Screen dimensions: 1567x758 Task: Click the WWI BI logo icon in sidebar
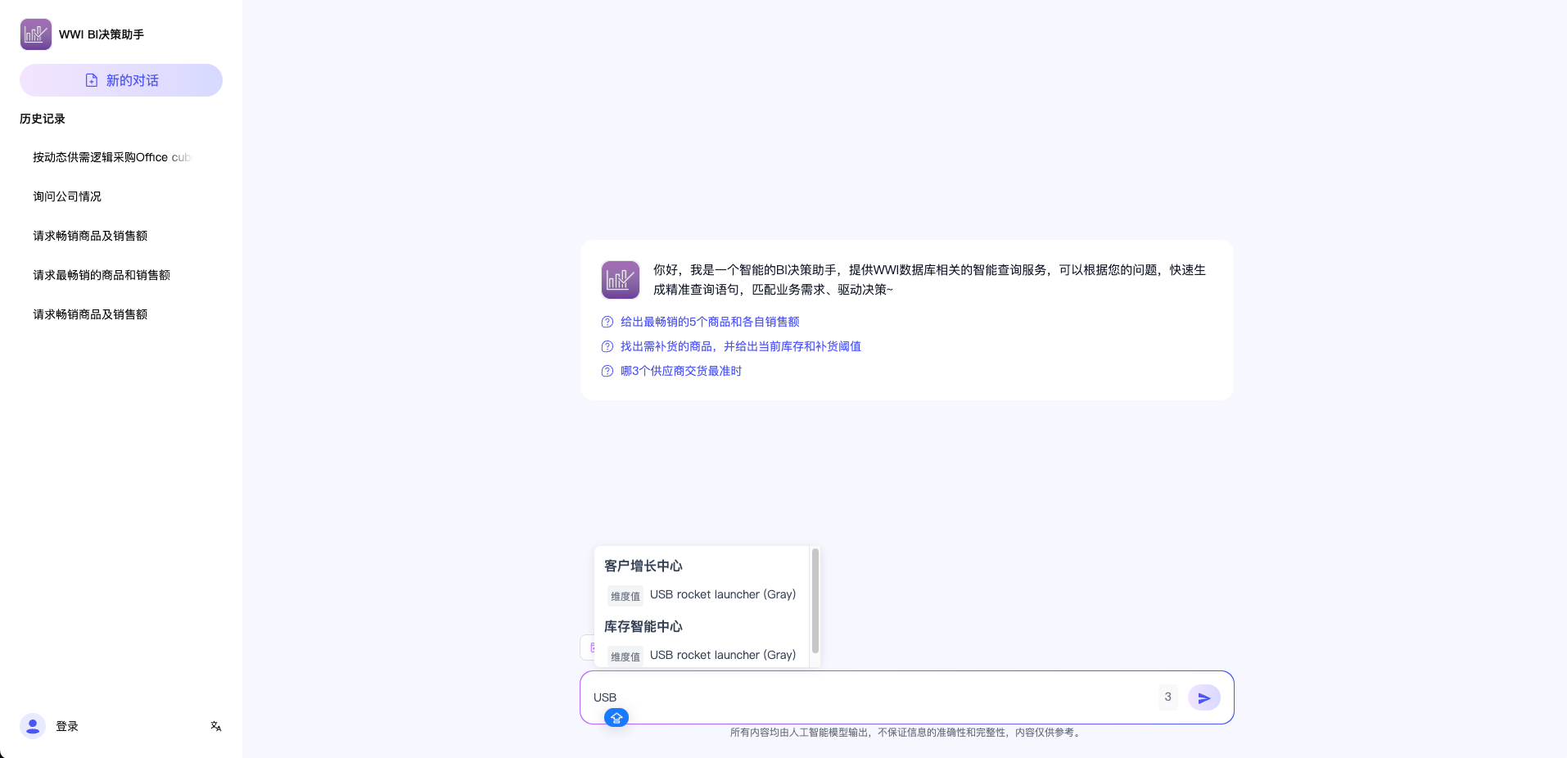pos(36,34)
